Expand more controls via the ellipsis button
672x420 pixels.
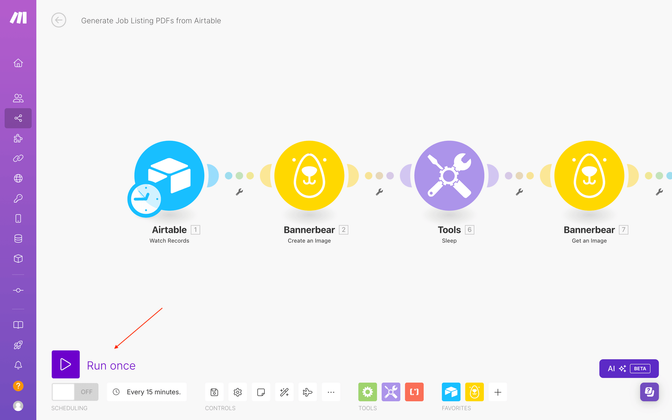pyautogui.click(x=331, y=392)
